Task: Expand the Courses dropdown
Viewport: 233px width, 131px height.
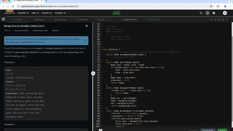Action: (9, 13)
